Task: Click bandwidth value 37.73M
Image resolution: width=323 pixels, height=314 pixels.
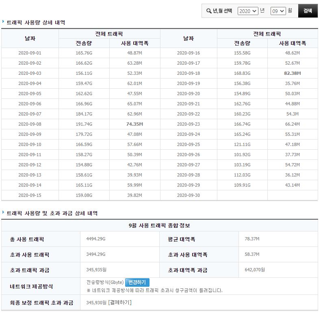Action: [x=293, y=155]
